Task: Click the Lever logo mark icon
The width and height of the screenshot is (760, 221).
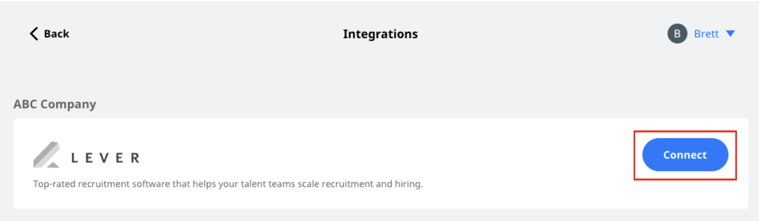Action: click(x=46, y=155)
